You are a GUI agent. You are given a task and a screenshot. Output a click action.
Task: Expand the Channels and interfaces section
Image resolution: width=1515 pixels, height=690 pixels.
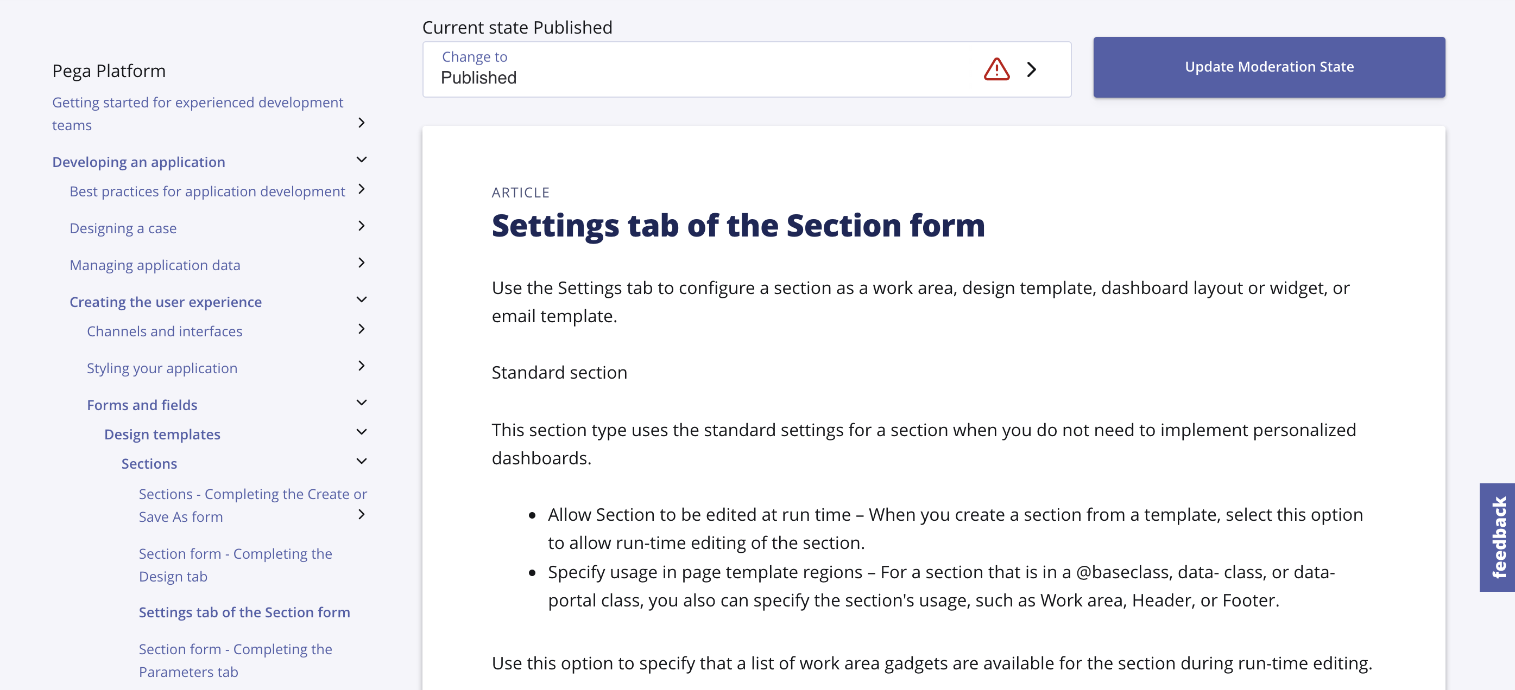[362, 329]
